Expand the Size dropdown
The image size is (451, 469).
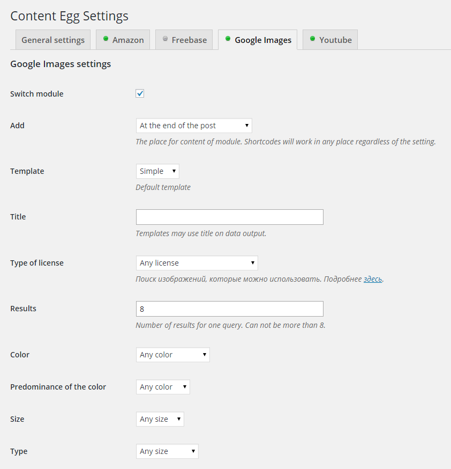point(160,419)
